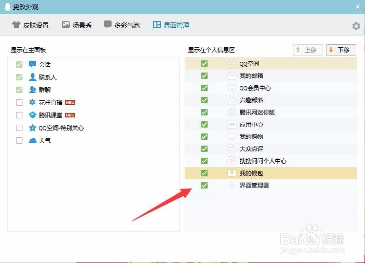The height and width of the screenshot is (263, 365).
Task: Open the 场景秀 tab
Action: (77, 25)
